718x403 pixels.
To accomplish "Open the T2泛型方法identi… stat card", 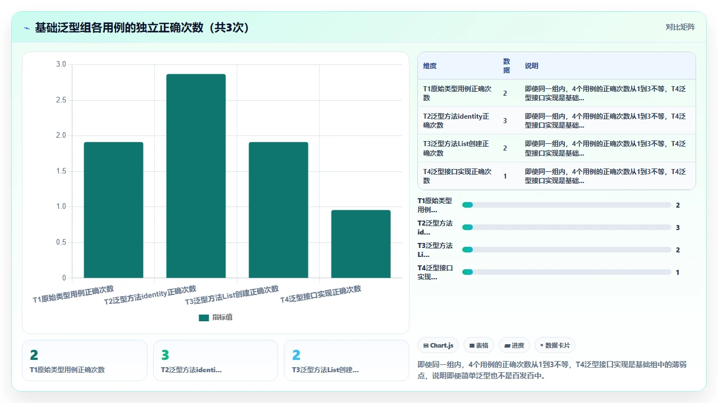I will click(x=215, y=360).
